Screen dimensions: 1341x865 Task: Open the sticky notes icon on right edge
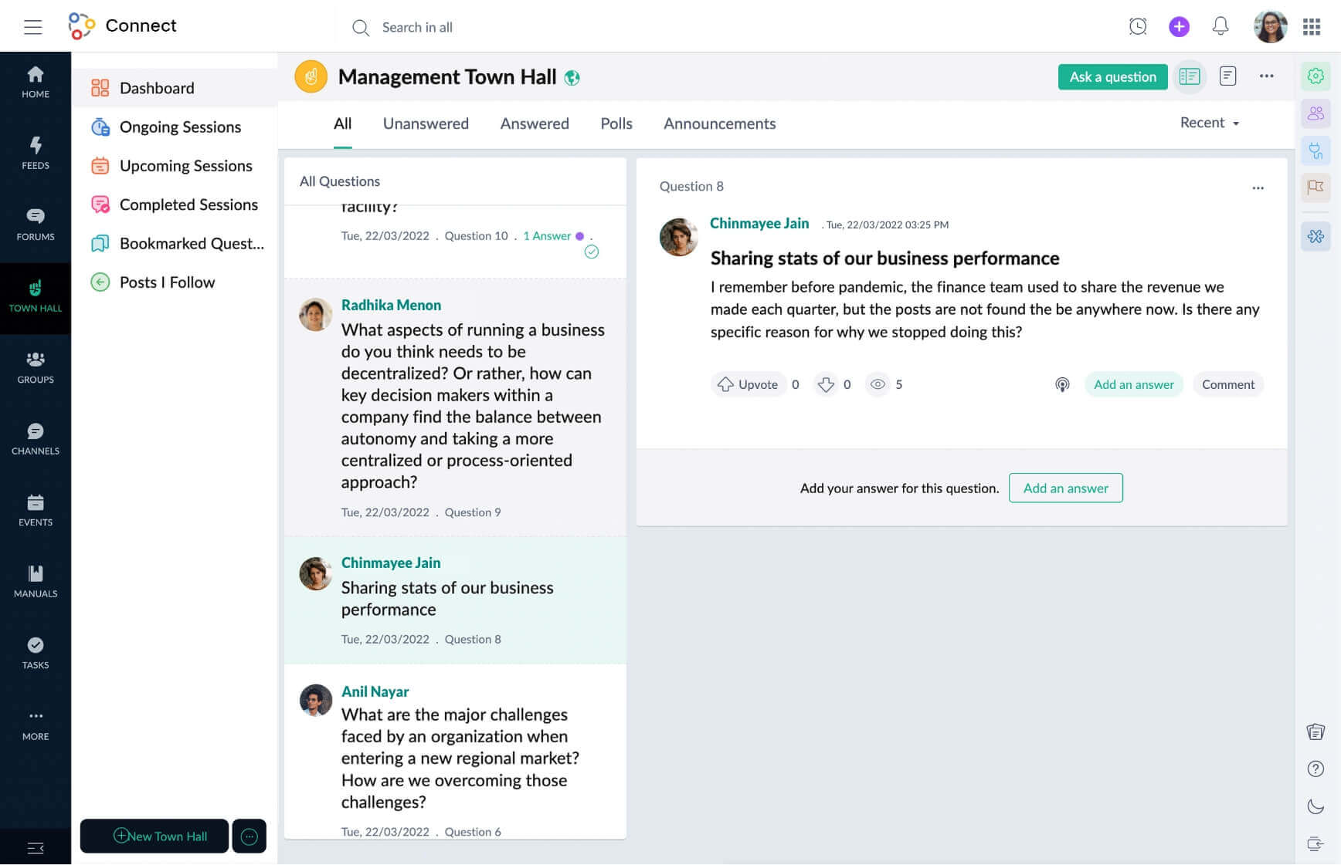coord(1316,731)
